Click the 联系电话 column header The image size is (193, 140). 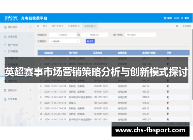pos(98,53)
